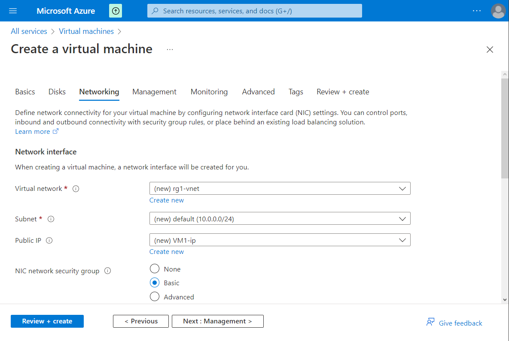Click Microsoft Azure home title

tap(66, 11)
